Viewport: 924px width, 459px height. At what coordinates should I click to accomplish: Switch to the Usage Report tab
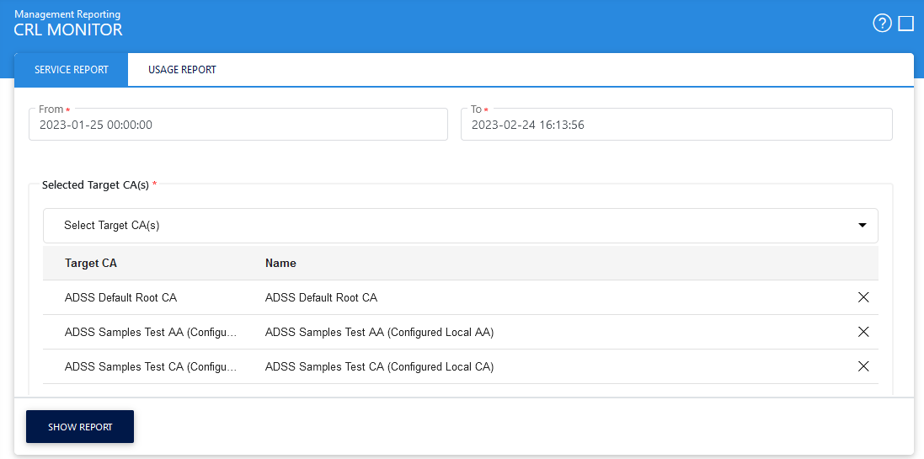(x=182, y=70)
